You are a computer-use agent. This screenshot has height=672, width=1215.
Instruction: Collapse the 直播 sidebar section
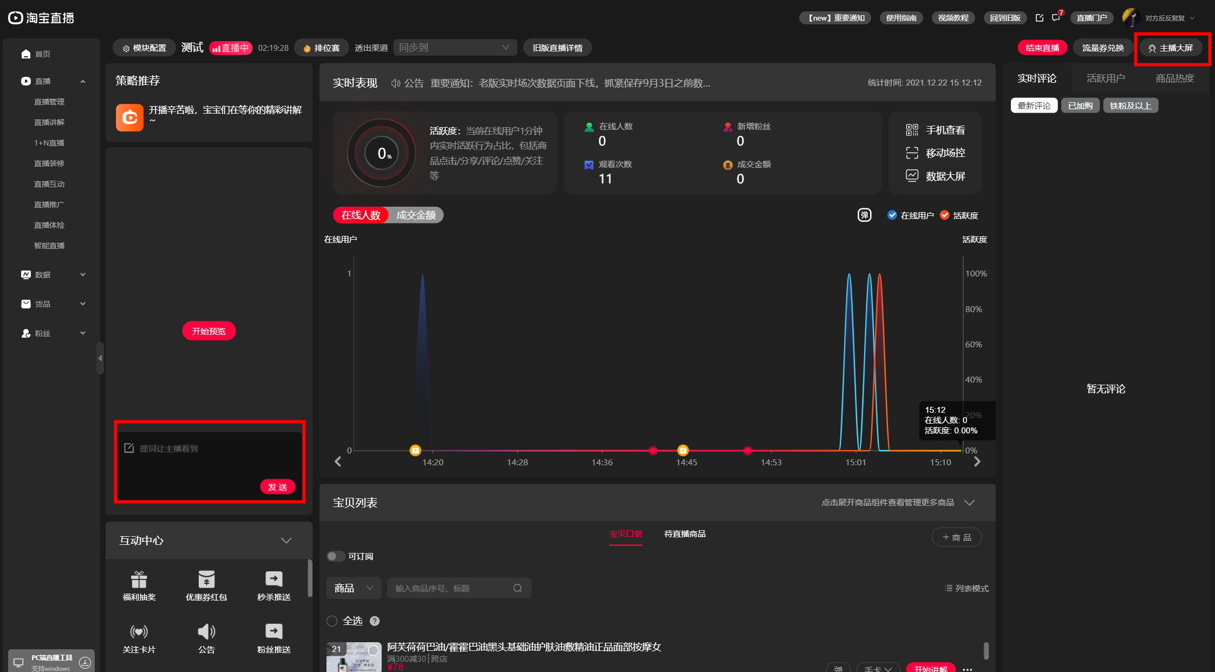(x=83, y=81)
